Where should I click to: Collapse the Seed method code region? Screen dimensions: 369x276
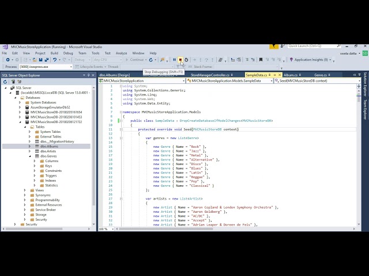tap(121, 129)
